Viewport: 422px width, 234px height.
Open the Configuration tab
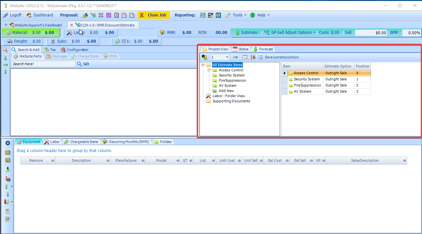pyautogui.click(x=74, y=50)
